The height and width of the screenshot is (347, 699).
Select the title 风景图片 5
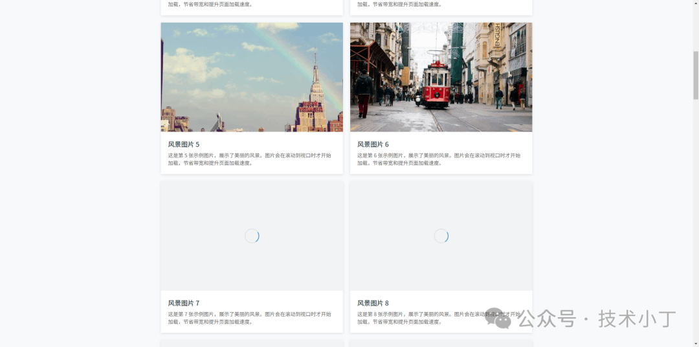184,144
